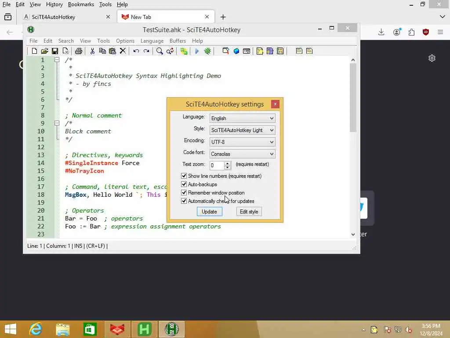Open the SciTE Buffers menu
This screenshot has width=450, height=338.
(x=178, y=41)
